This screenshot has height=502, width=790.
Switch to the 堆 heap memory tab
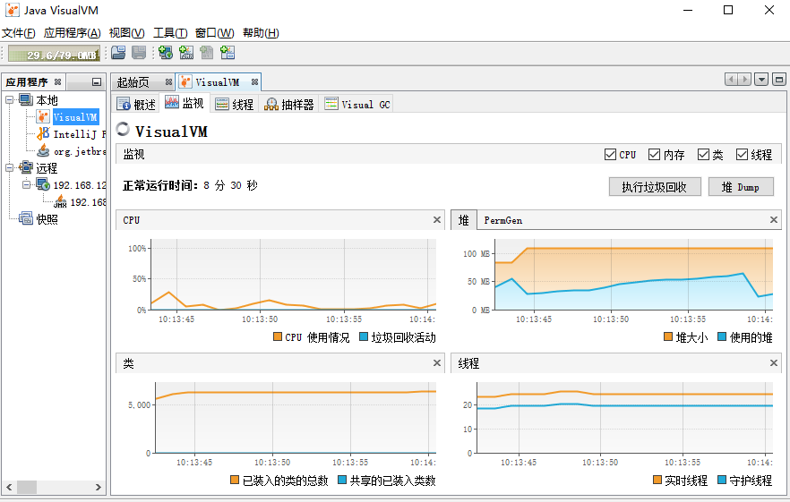tap(464, 220)
